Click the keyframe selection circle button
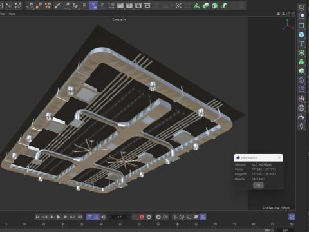This screenshot has width=309, height=232. click(x=149, y=217)
